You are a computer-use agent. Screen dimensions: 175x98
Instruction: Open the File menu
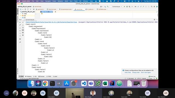33,1
